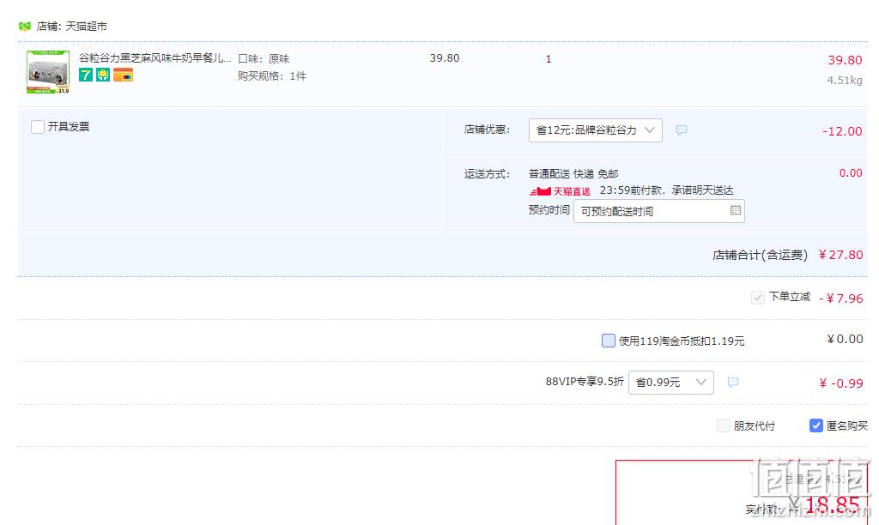Enable the 开具发票 invoice checkbox
This screenshot has width=879, height=525.
[x=38, y=127]
